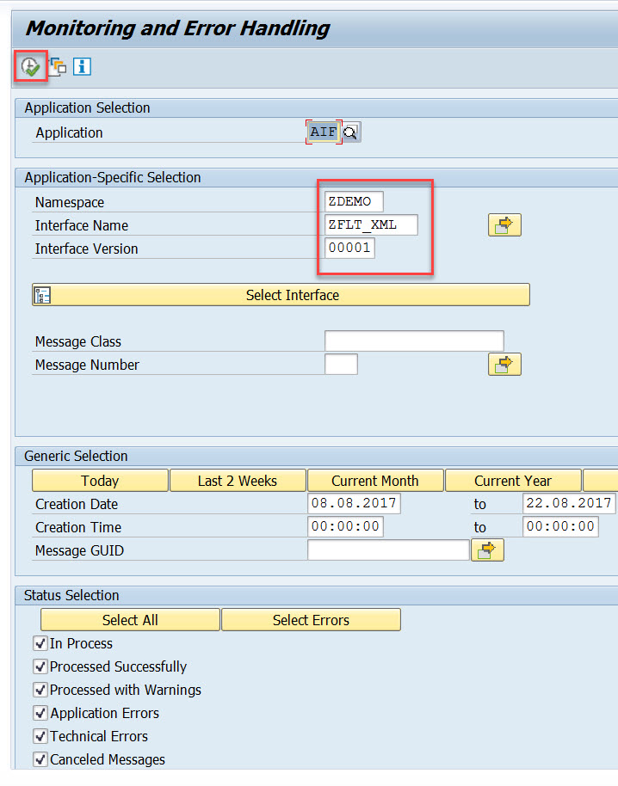Click the Status Selection group header

(x=71, y=595)
